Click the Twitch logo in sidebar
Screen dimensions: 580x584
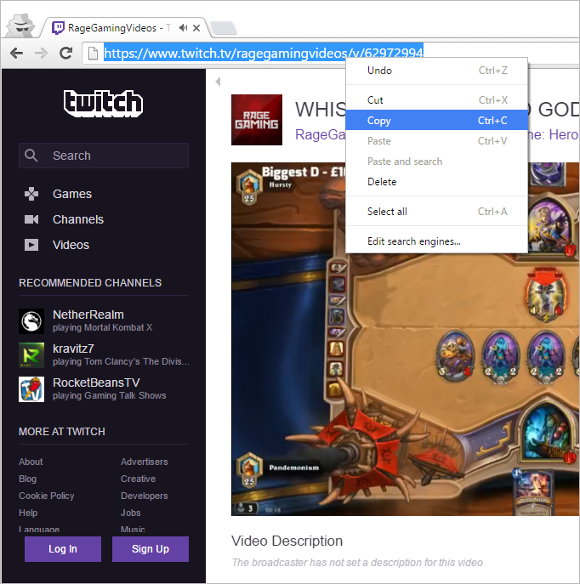103,103
